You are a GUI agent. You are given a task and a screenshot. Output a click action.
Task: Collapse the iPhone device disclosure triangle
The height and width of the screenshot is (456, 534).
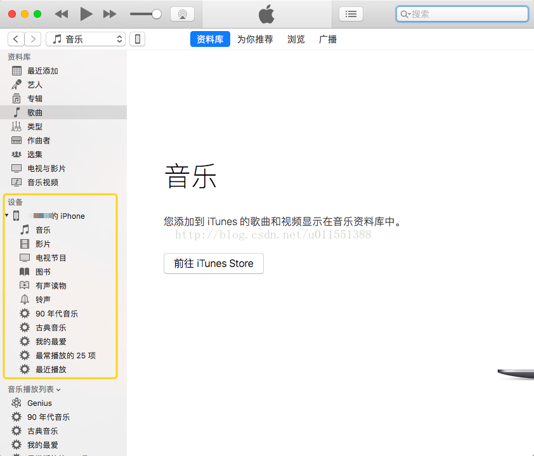click(7, 215)
